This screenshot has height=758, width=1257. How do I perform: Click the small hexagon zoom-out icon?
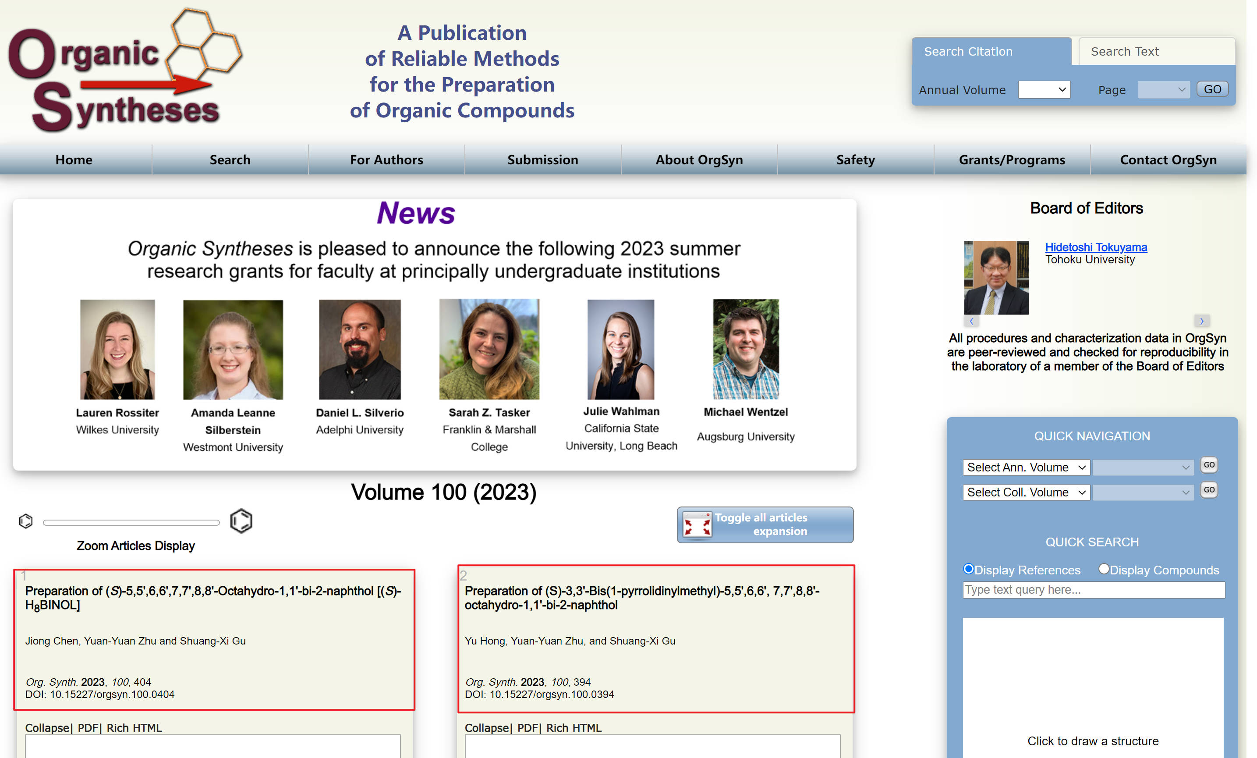pyautogui.click(x=25, y=521)
